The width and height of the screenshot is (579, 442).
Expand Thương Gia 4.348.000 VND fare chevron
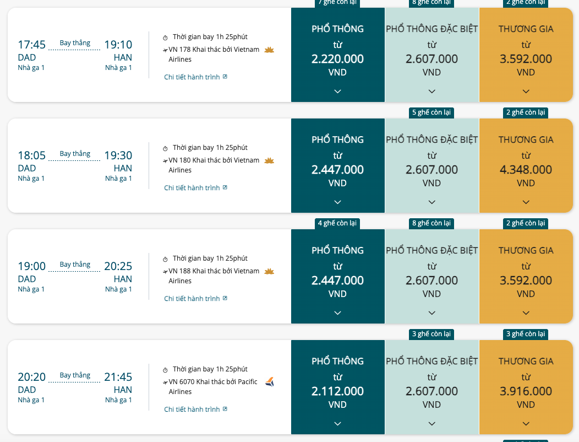pos(526,202)
